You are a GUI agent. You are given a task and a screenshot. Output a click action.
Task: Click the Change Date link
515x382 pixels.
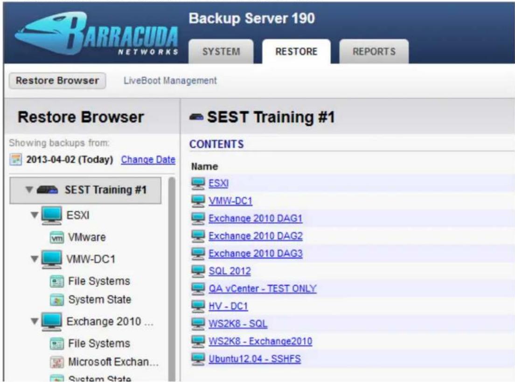coord(148,160)
